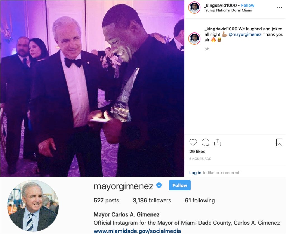Click the verified badge next to mayorgimenez
This screenshot has width=286, height=234.
tap(159, 185)
